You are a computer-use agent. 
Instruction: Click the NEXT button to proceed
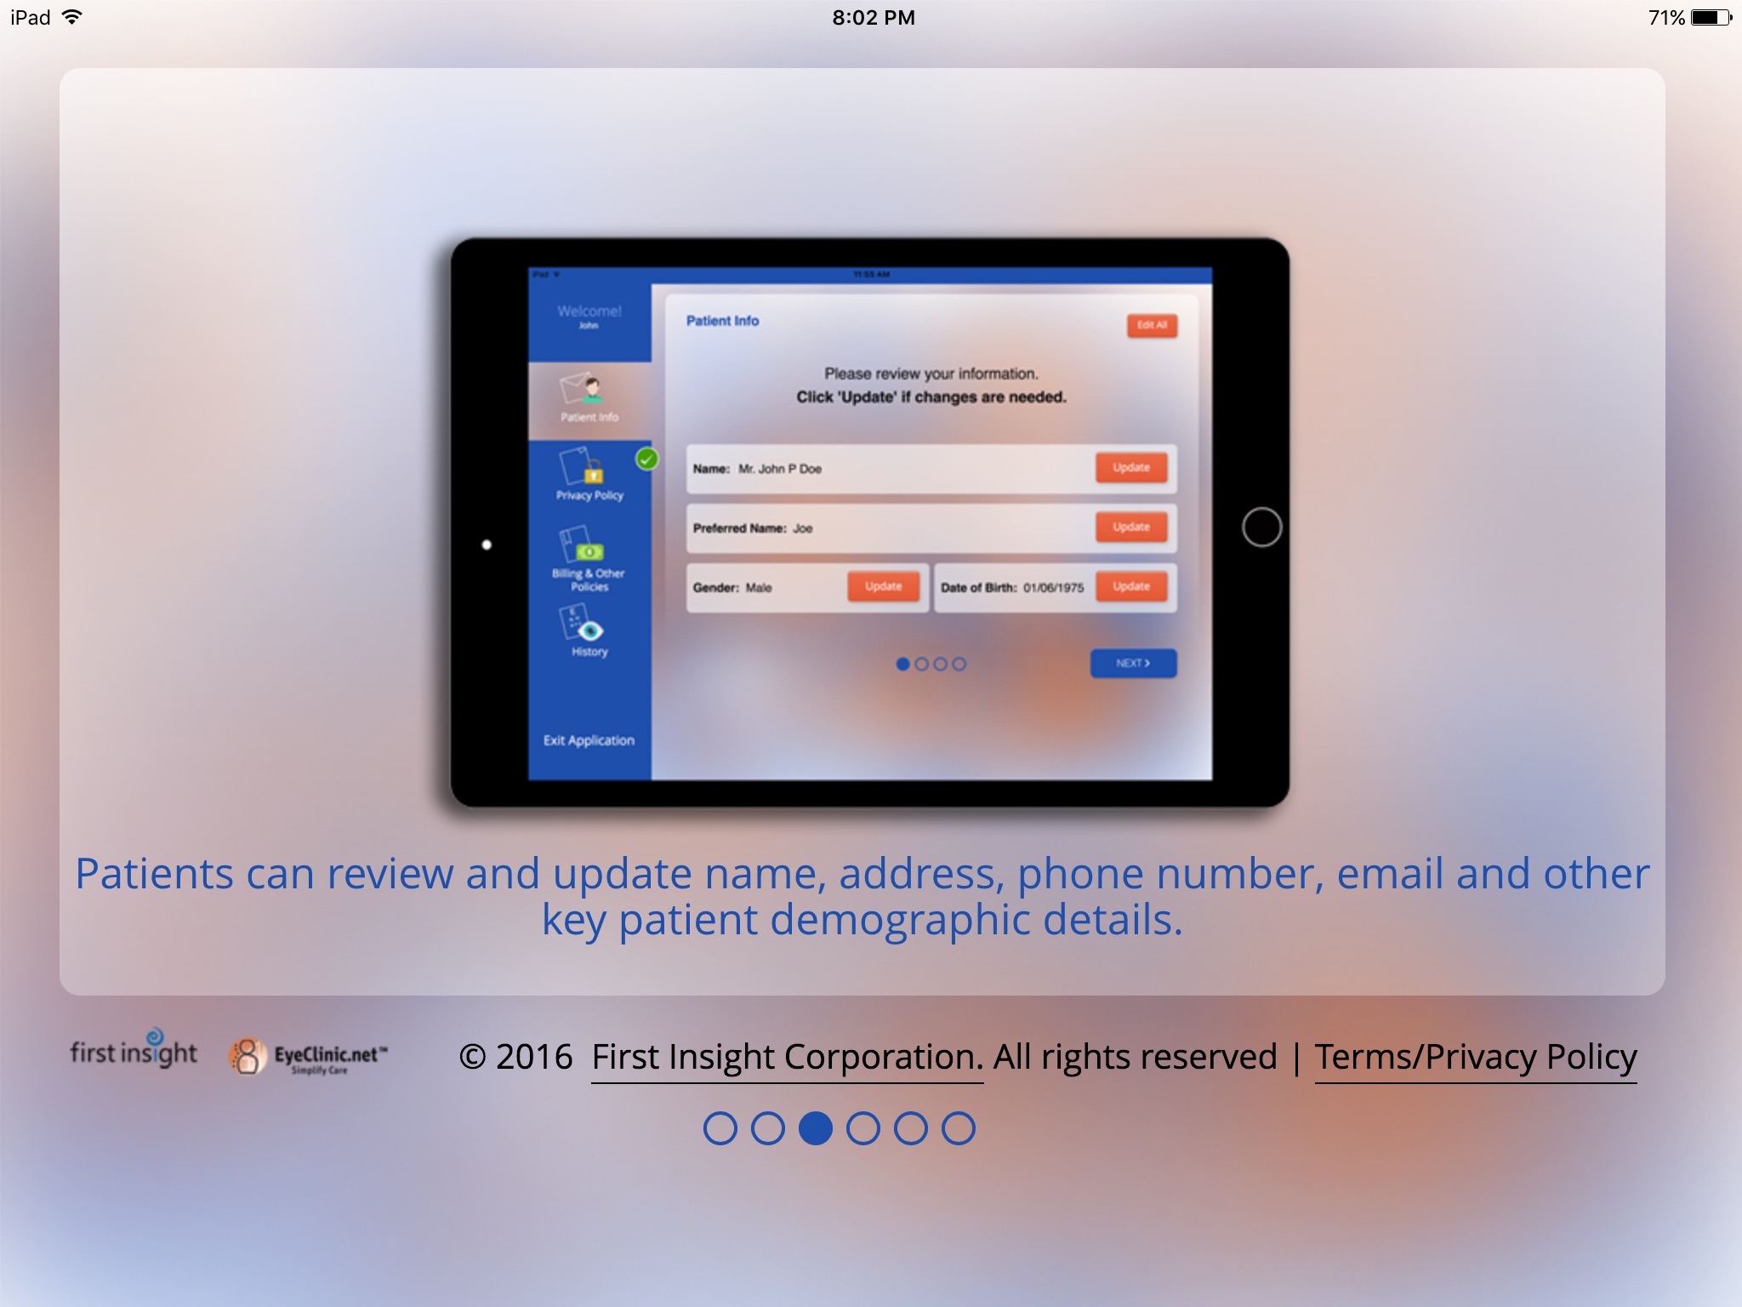click(x=1131, y=665)
